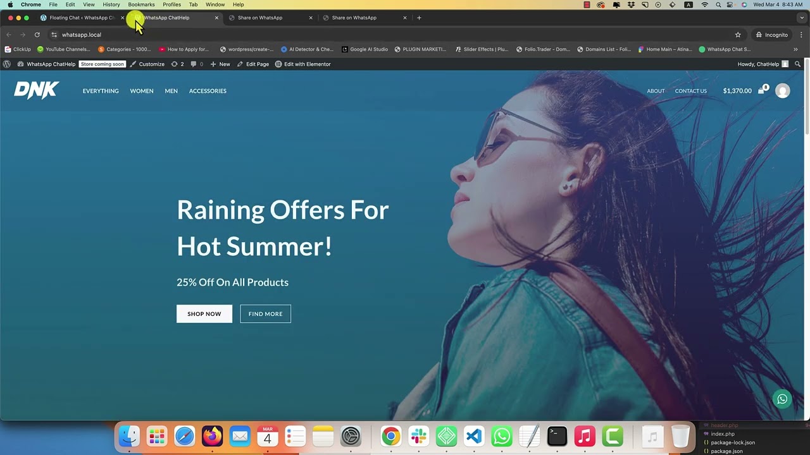Viewport: 810px width, 455px height.
Task: Open admin bar search magnifier
Action: click(797, 64)
